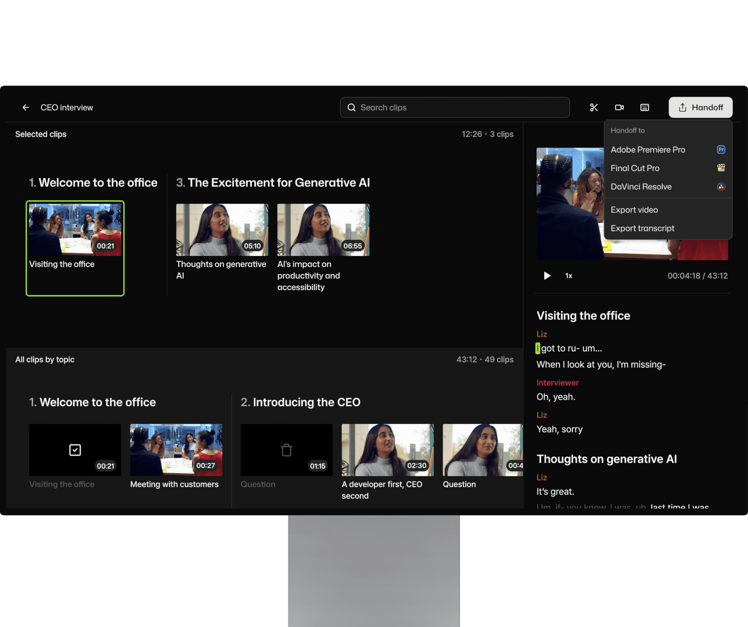The width and height of the screenshot is (748, 627).
Task: Play the video preview
Action: 547,276
